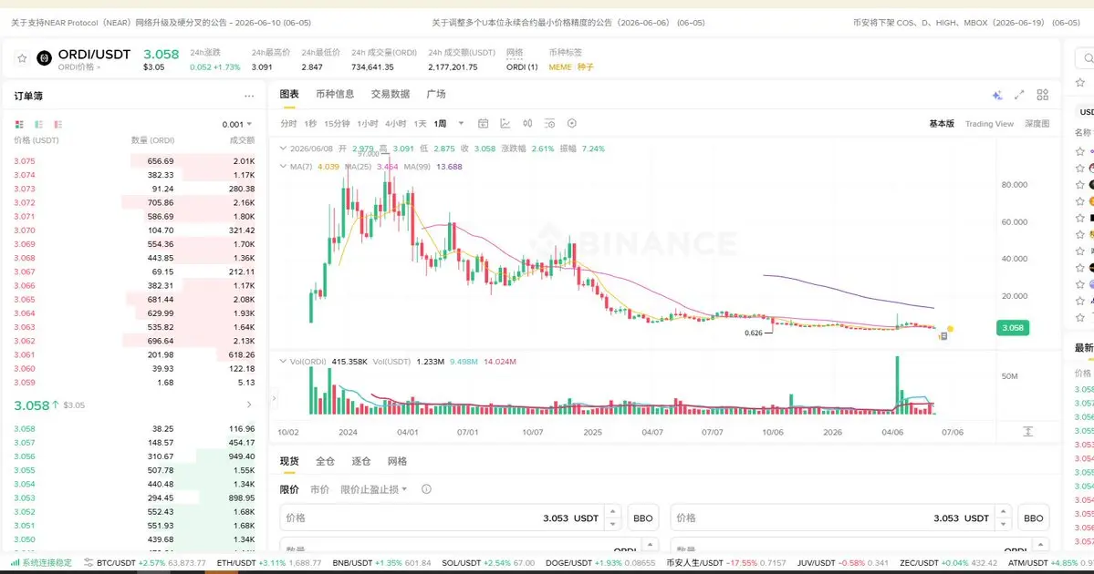
Task: Click the connection status signal icon
Action: (16, 563)
